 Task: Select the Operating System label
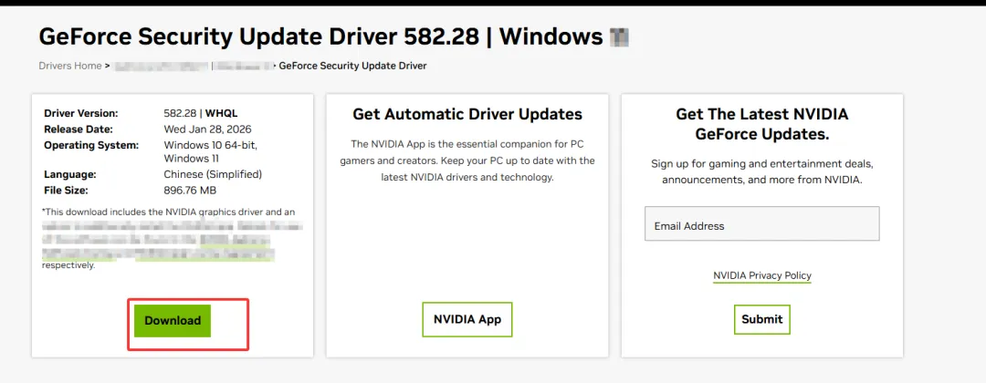pos(91,145)
